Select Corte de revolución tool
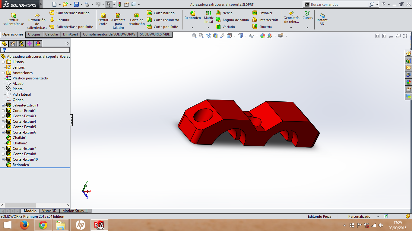Screen dimensions: 412x231 pyautogui.click(x=137, y=20)
